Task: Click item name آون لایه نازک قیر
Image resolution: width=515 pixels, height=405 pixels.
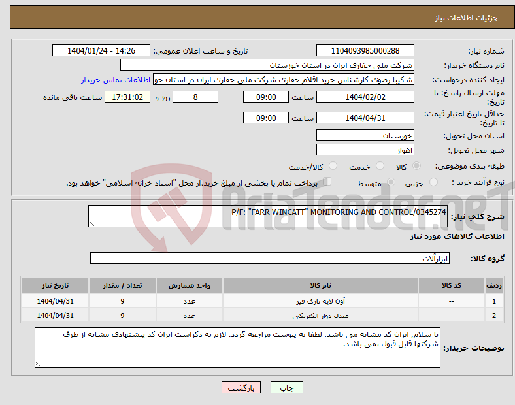Action: tap(320, 301)
